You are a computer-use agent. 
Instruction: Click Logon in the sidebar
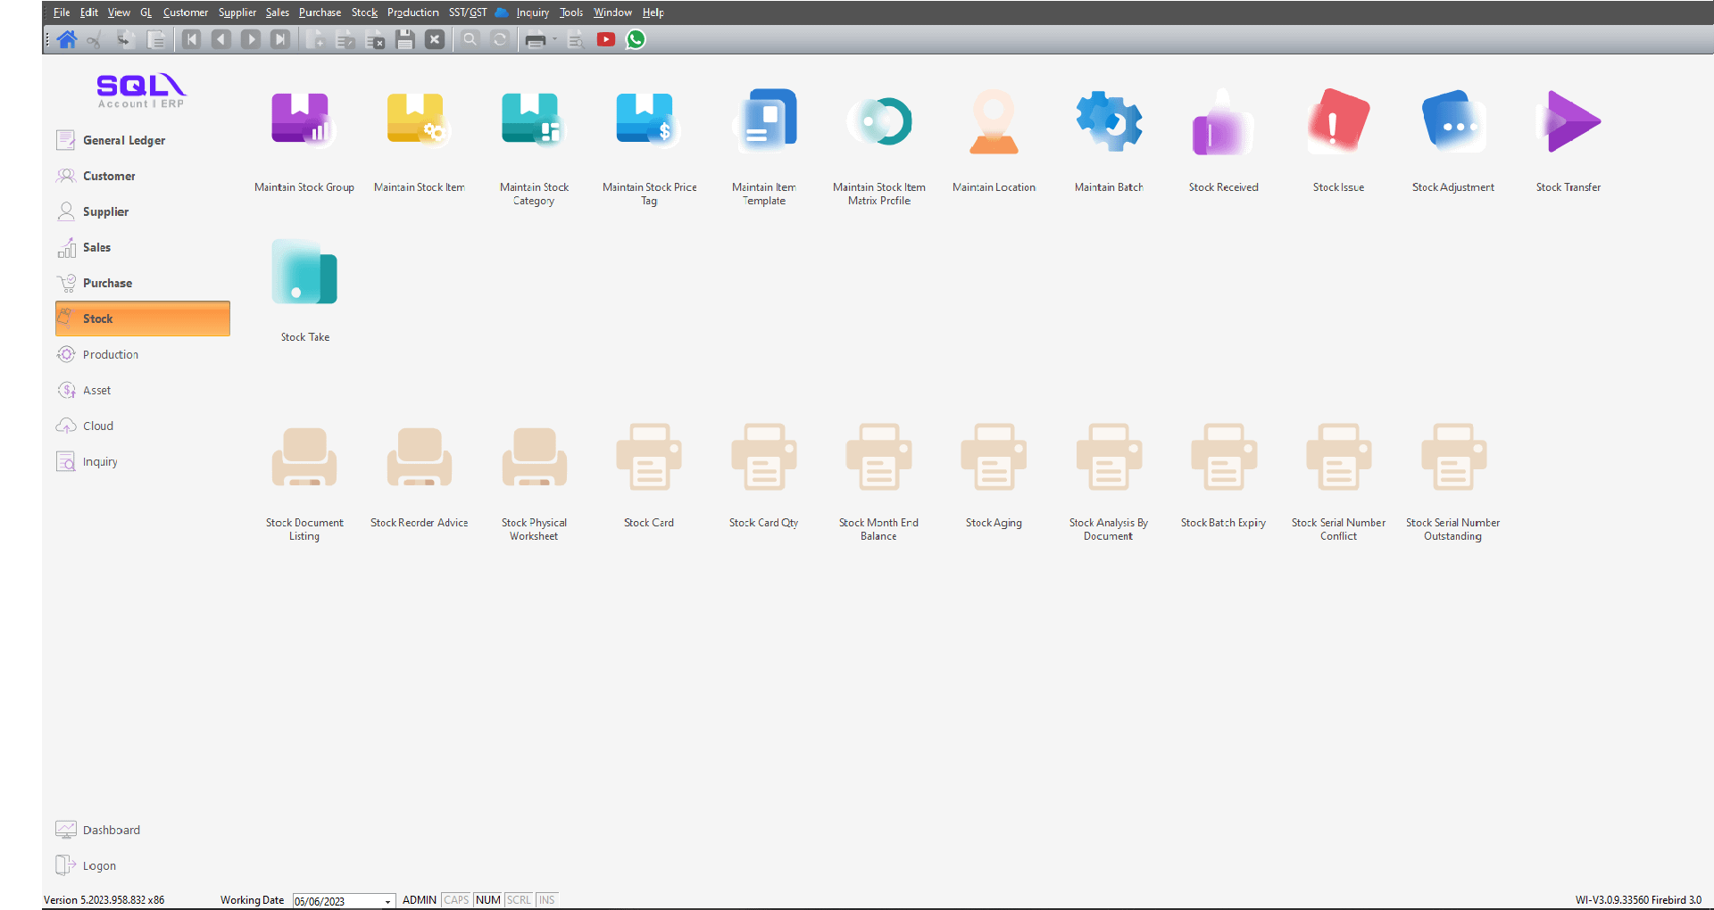(x=99, y=865)
